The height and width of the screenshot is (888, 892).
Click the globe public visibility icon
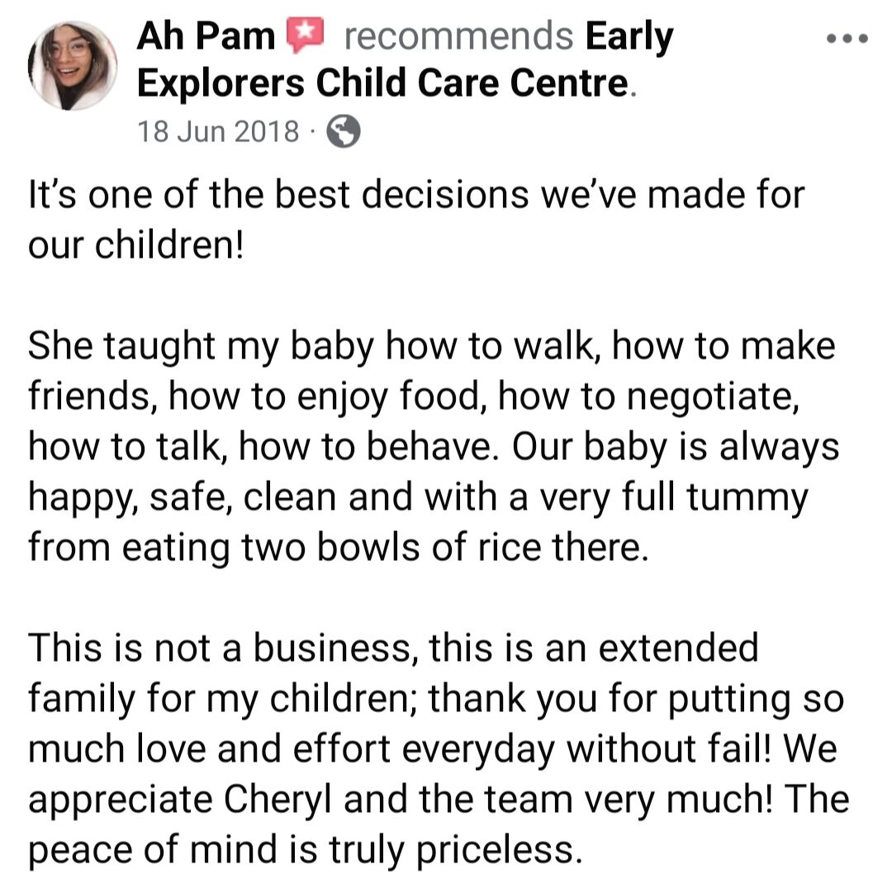[x=344, y=131]
